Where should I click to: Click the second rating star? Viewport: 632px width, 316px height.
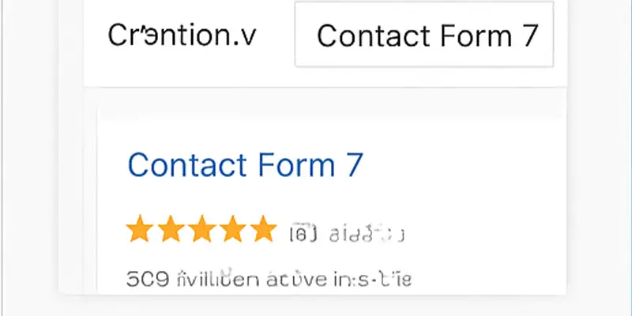pyautogui.click(x=169, y=231)
